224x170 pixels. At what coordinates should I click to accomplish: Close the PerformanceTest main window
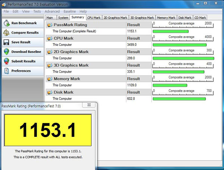216,3
